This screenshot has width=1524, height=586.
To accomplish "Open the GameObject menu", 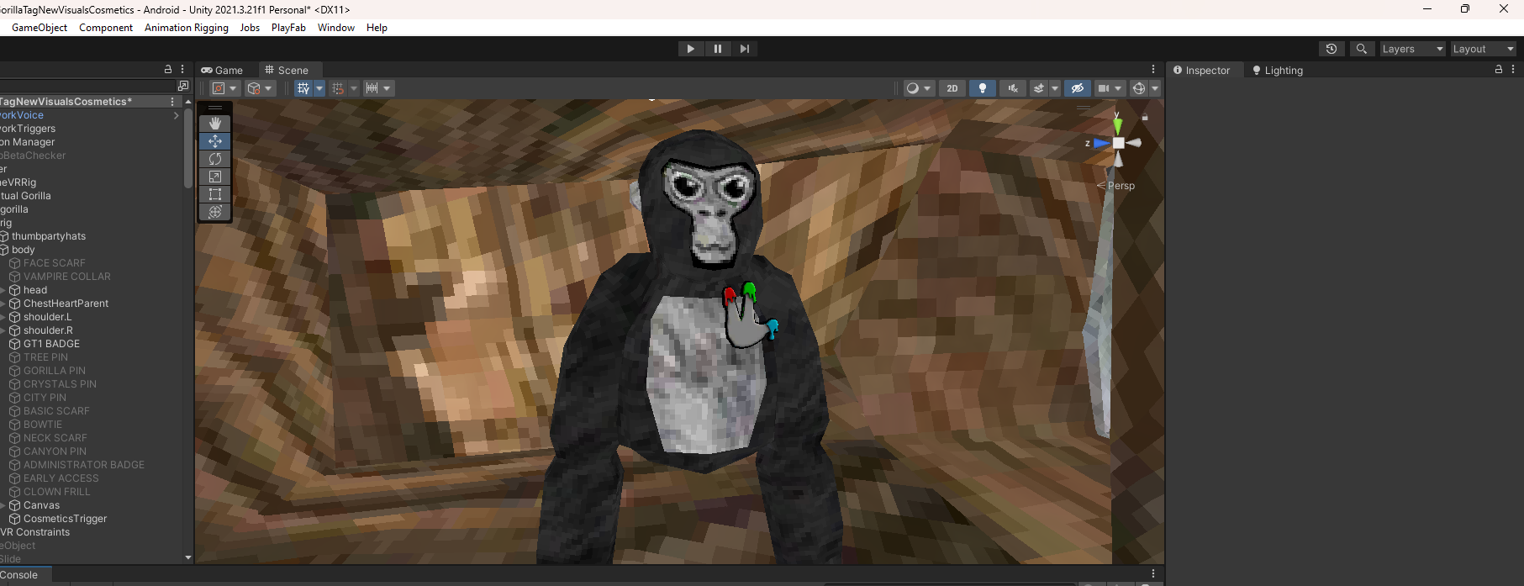I will [40, 28].
